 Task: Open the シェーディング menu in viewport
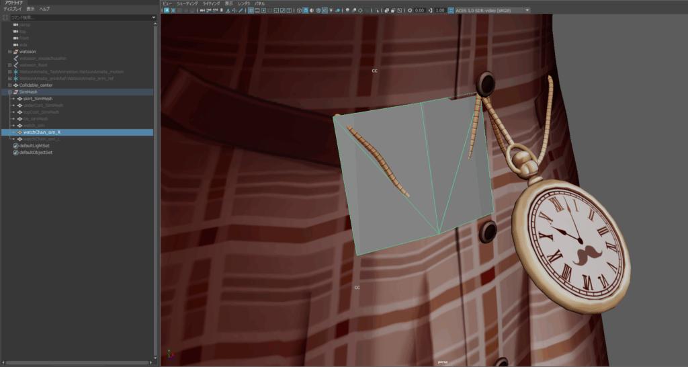187,3
